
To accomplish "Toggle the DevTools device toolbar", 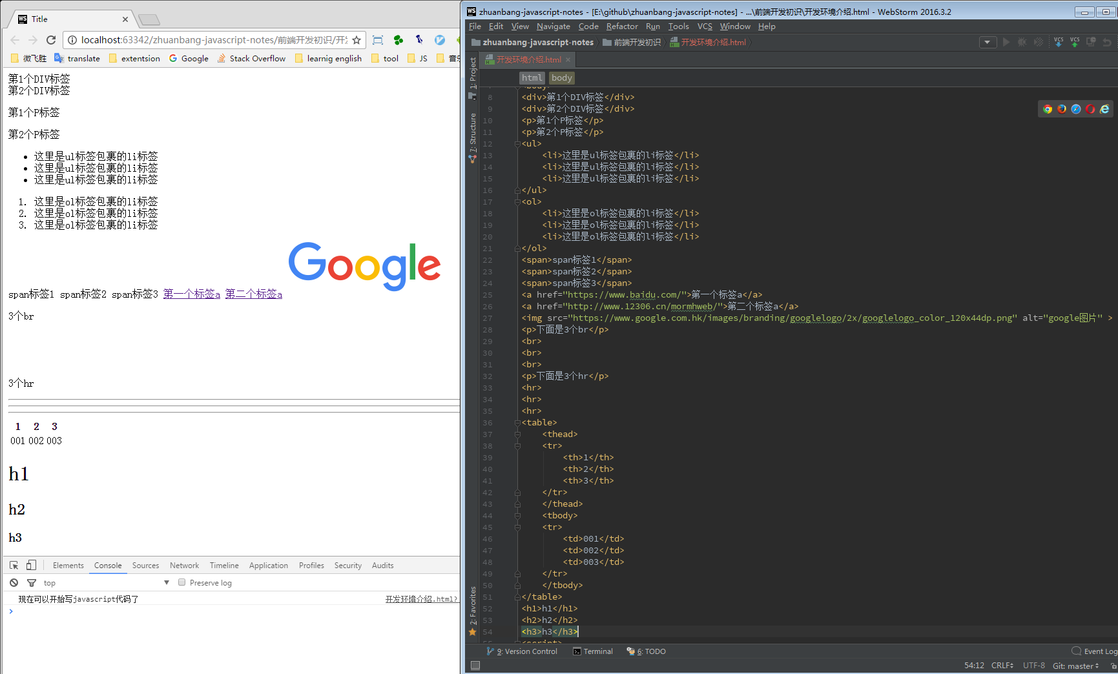I will click(31, 566).
